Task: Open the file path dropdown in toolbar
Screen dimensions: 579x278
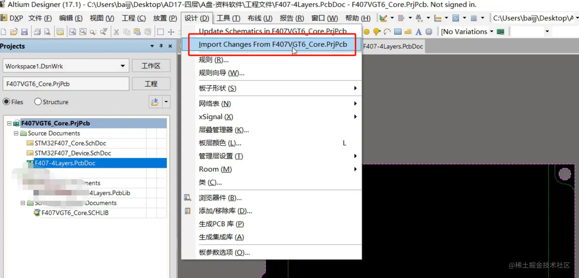Action: [x=576, y=18]
